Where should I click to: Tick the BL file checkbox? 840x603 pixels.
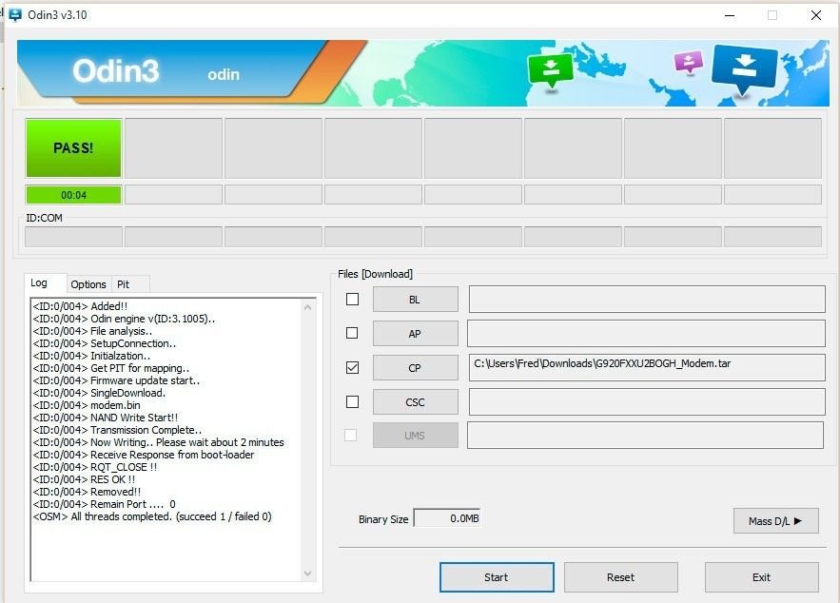(352, 299)
